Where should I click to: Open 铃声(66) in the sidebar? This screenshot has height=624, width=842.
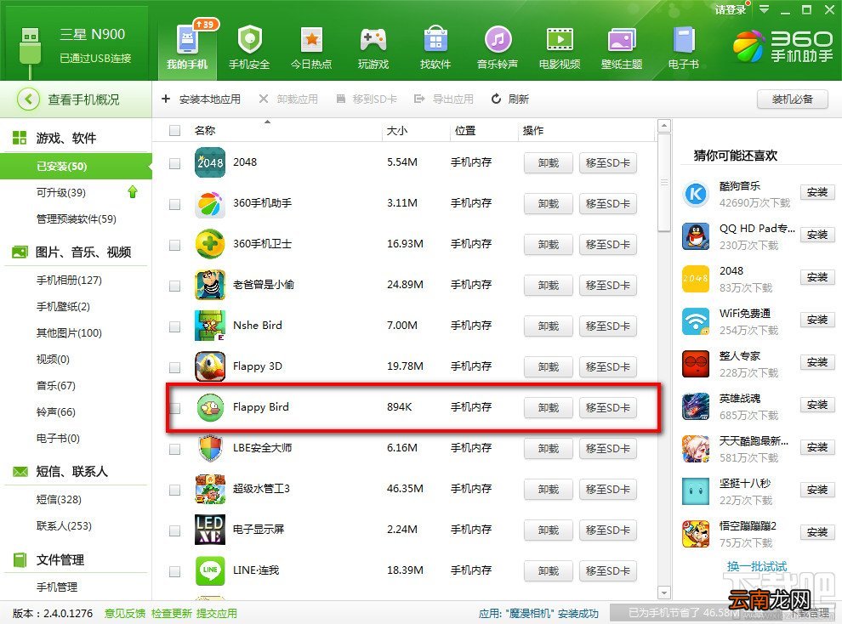click(55, 412)
